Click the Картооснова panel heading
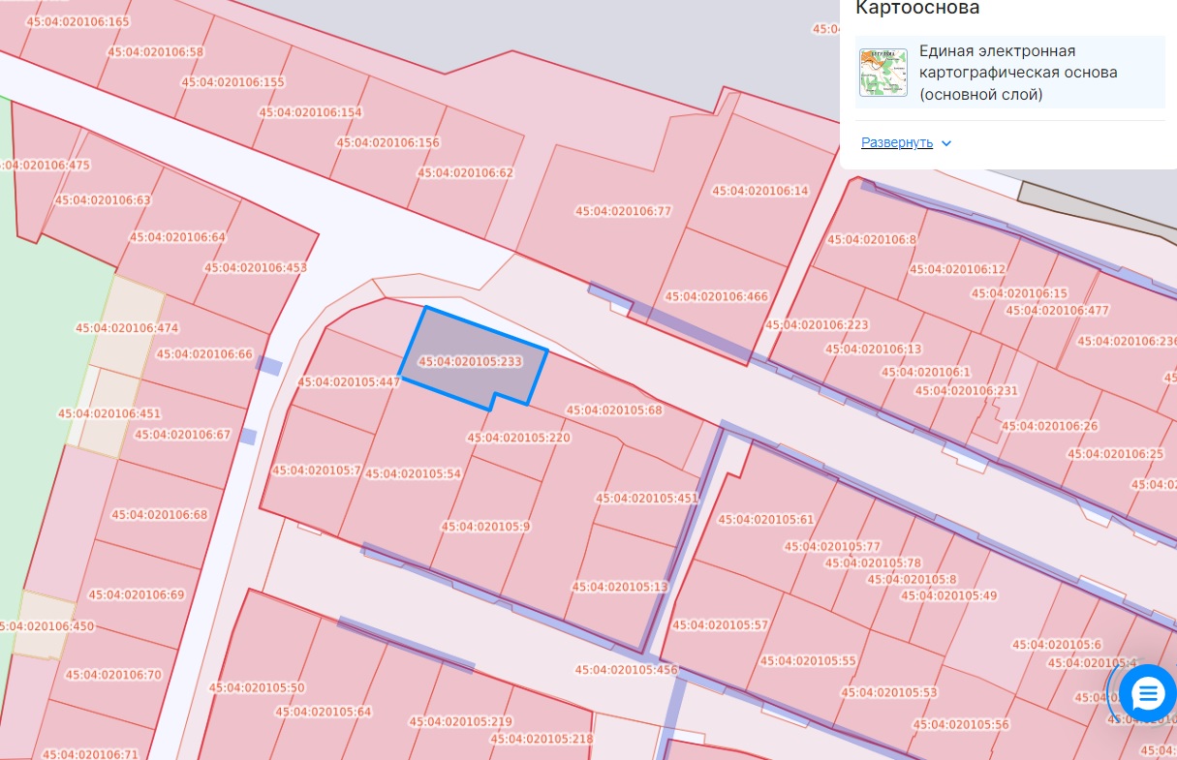The image size is (1177, 760). tap(917, 9)
